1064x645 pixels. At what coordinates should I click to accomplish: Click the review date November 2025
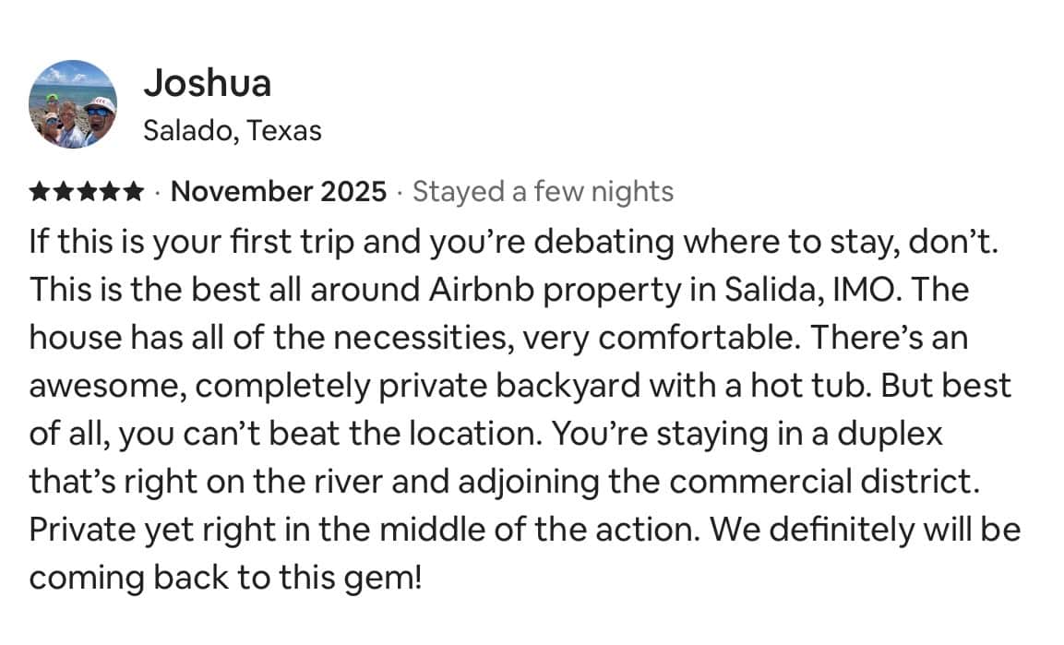point(279,192)
